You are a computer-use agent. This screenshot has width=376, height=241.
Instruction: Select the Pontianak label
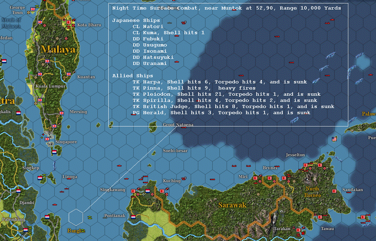coord(115,216)
